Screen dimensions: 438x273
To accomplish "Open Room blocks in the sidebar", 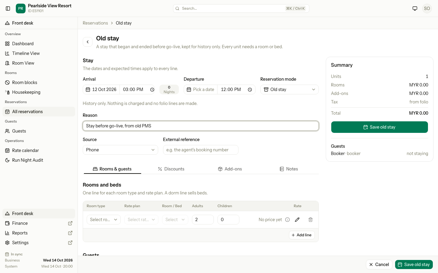I will pos(39,83).
